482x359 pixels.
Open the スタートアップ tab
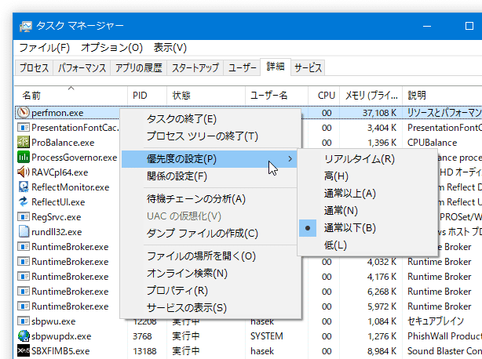pyautogui.click(x=195, y=67)
